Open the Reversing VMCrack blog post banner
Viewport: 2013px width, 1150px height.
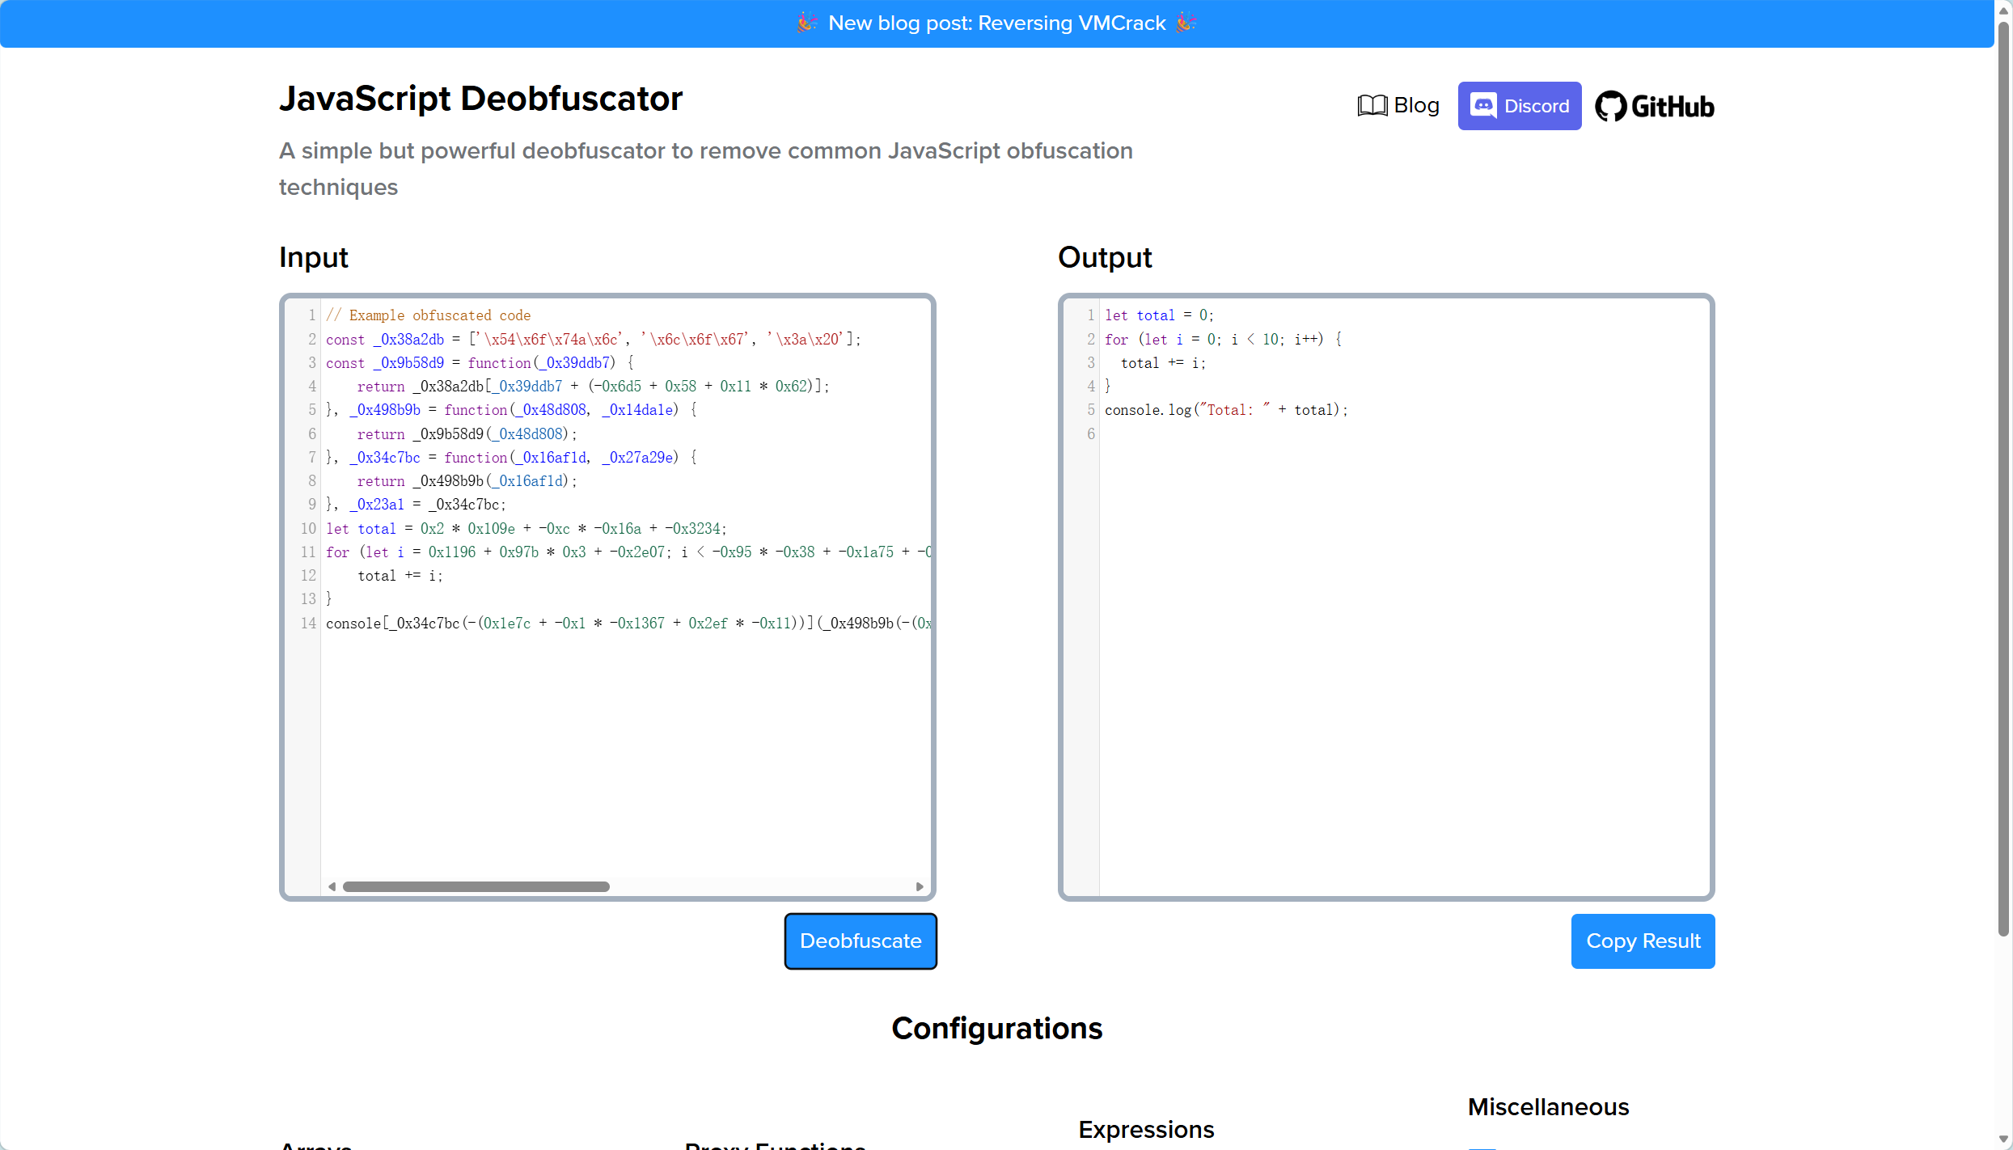pos(996,23)
